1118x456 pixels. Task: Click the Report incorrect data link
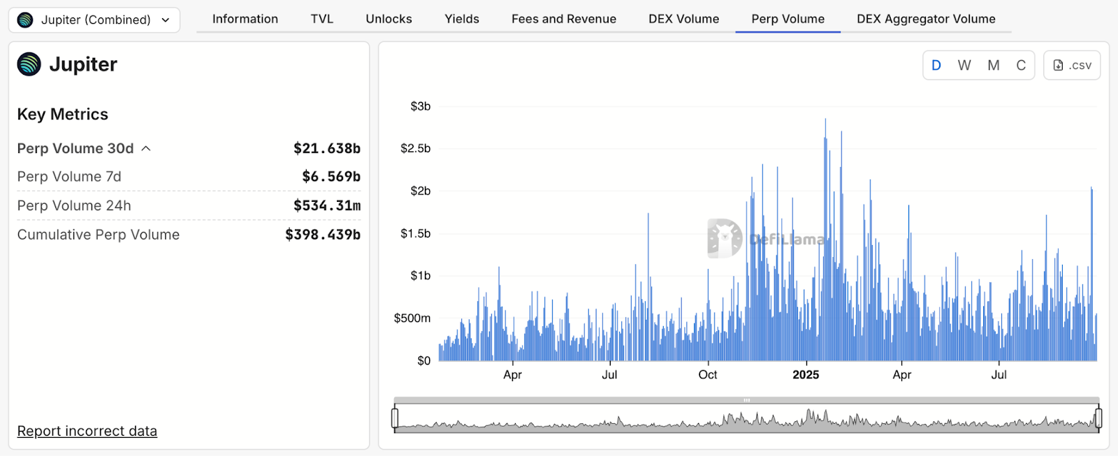(x=87, y=431)
